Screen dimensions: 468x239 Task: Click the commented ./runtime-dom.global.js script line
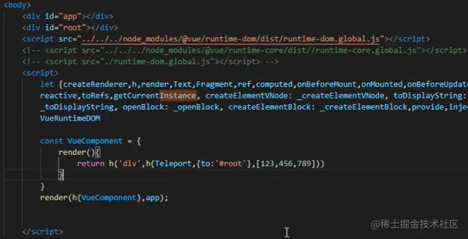150,62
